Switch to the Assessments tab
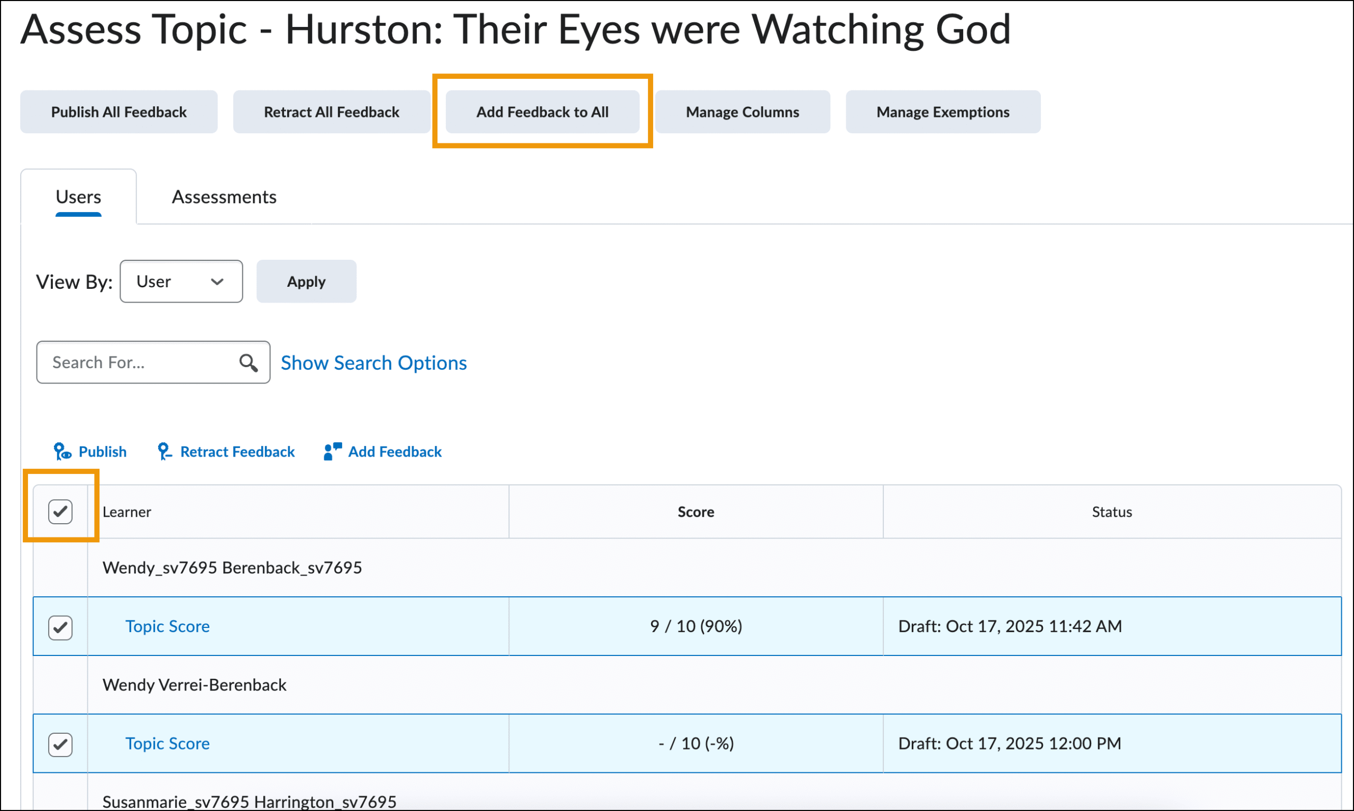 point(224,197)
